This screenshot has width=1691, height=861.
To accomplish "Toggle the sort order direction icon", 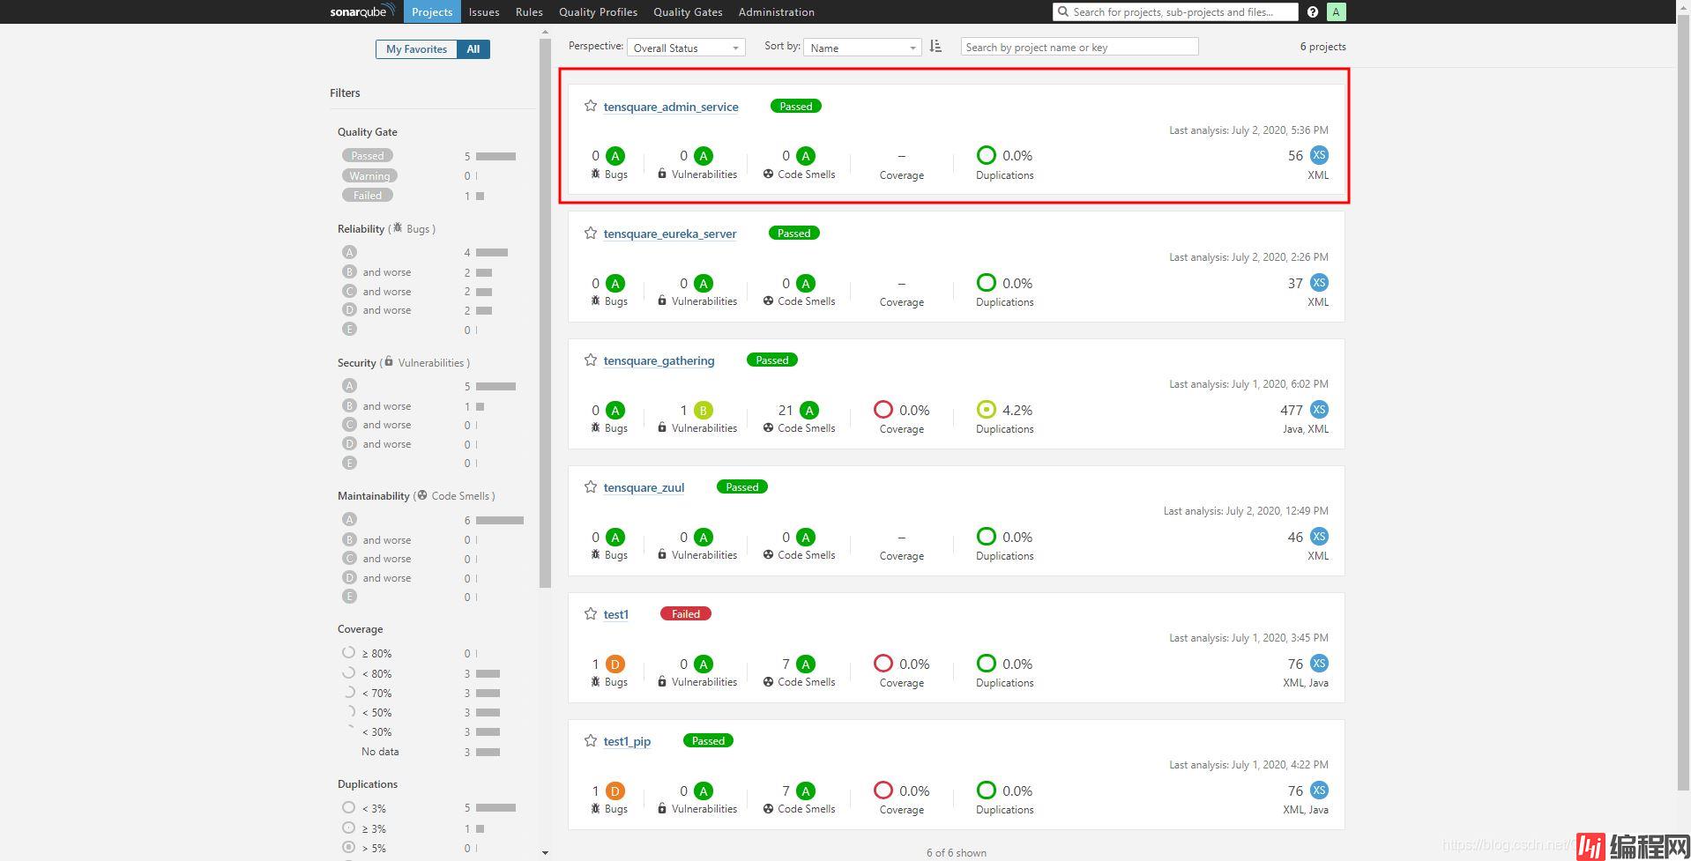I will click(x=935, y=47).
